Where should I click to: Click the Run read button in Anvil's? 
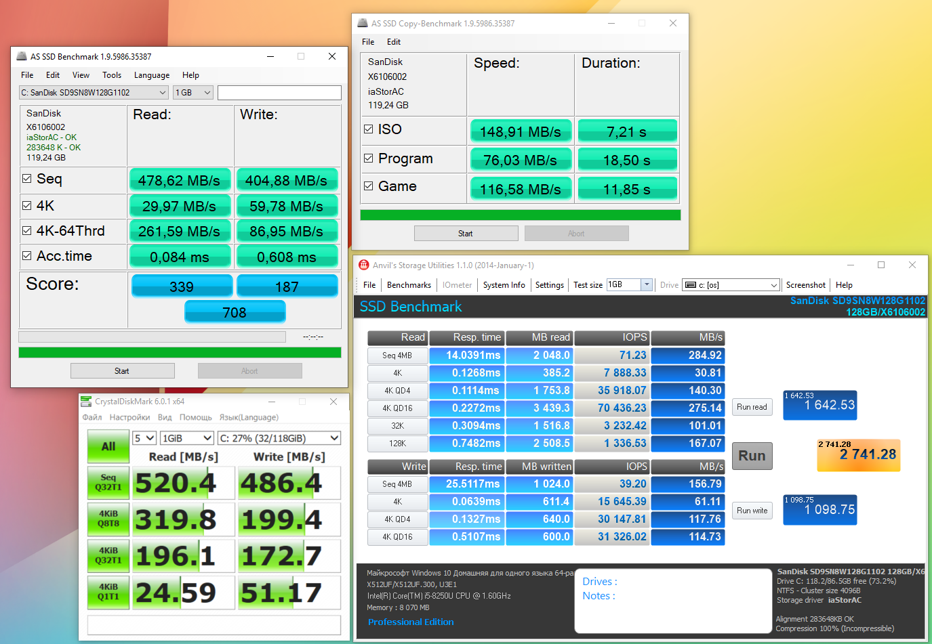[x=752, y=407]
